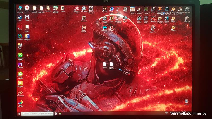Open the Корзина recycle bin

click(x=187, y=102)
